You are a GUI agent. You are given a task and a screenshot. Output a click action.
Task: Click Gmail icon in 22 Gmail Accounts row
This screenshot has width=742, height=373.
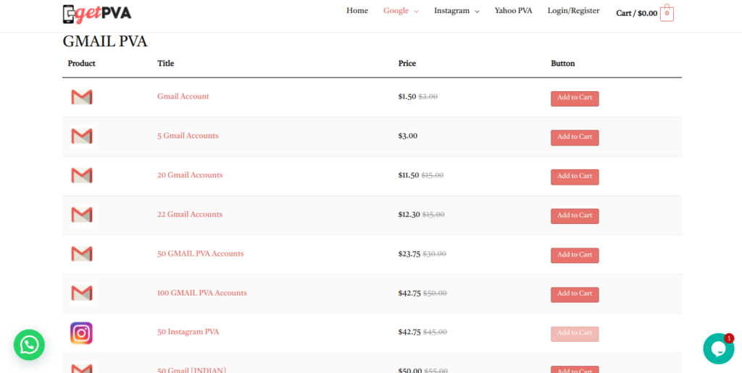pyautogui.click(x=82, y=214)
